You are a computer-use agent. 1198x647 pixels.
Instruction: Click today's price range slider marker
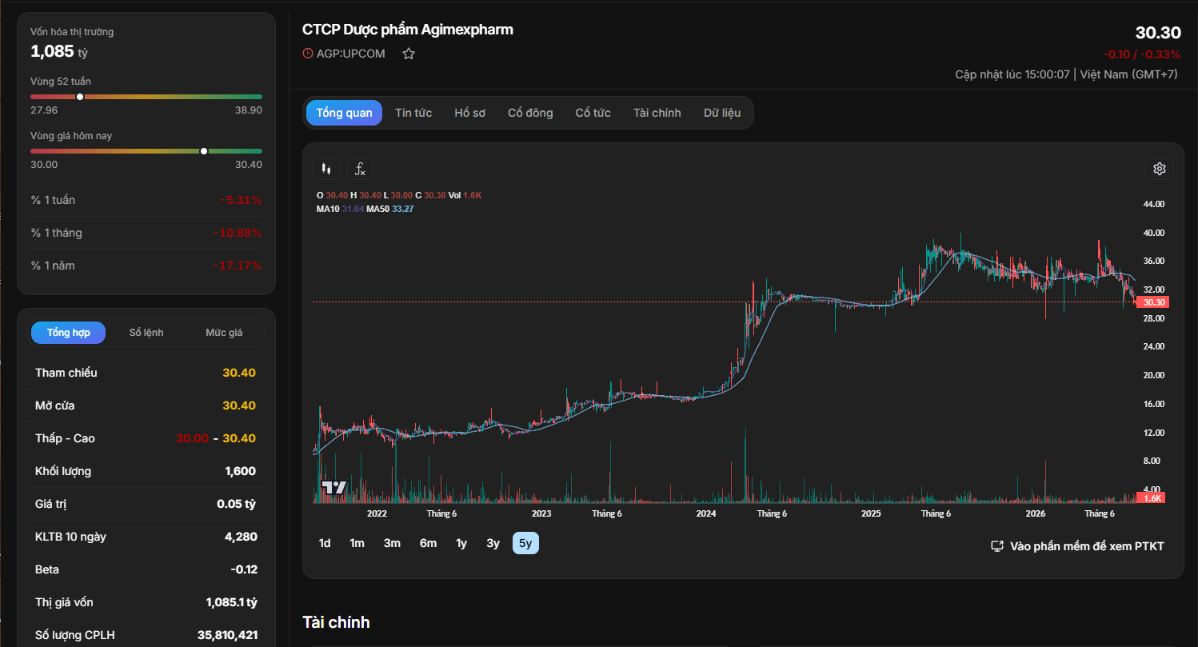(x=204, y=151)
